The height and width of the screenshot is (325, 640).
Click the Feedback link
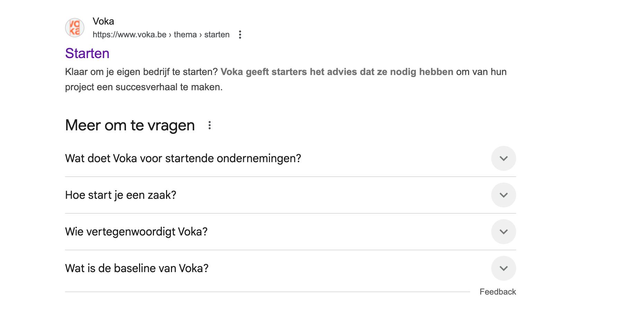497,292
